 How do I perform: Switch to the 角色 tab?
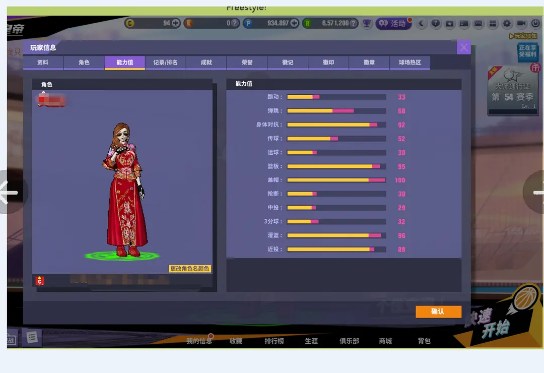point(84,63)
